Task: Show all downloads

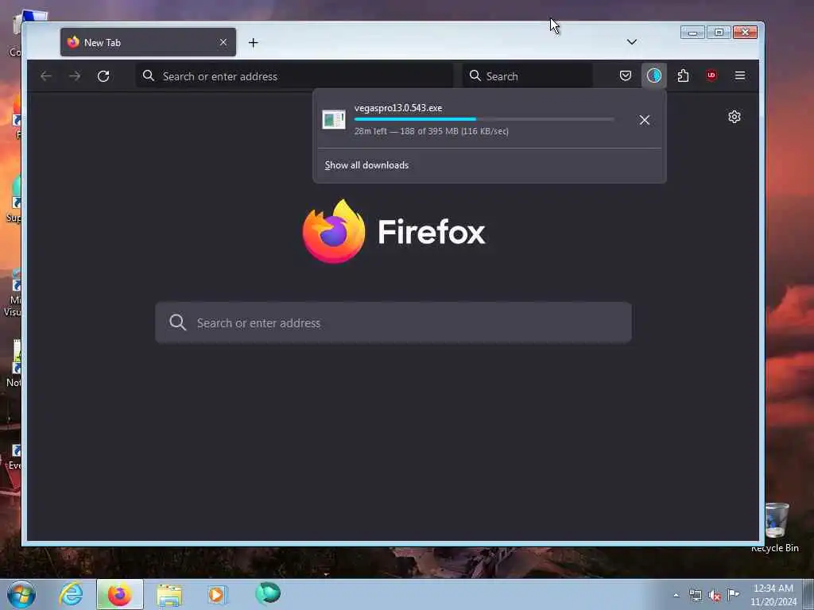Action: click(x=366, y=165)
